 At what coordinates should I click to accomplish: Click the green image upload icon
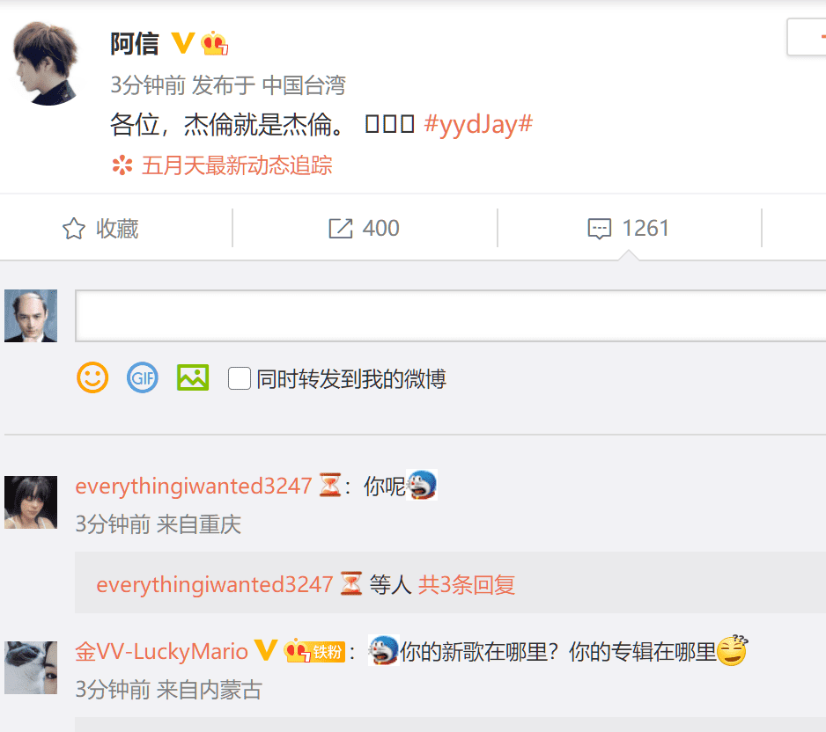coord(193,377)
